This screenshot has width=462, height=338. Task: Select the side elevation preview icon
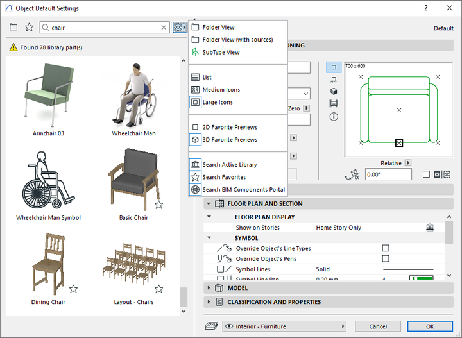[334, 80]
